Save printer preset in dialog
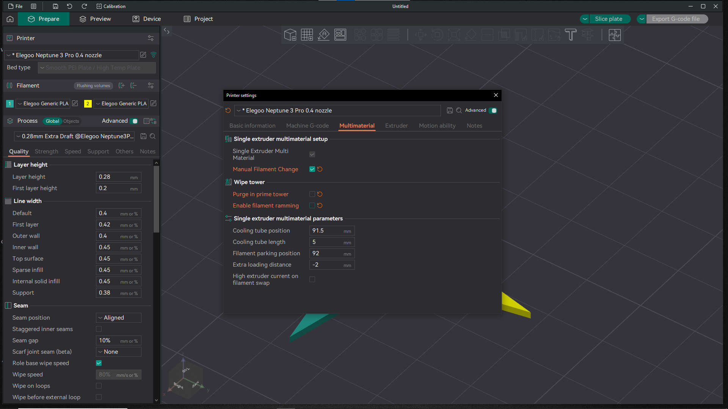 [x=450, y=110]
